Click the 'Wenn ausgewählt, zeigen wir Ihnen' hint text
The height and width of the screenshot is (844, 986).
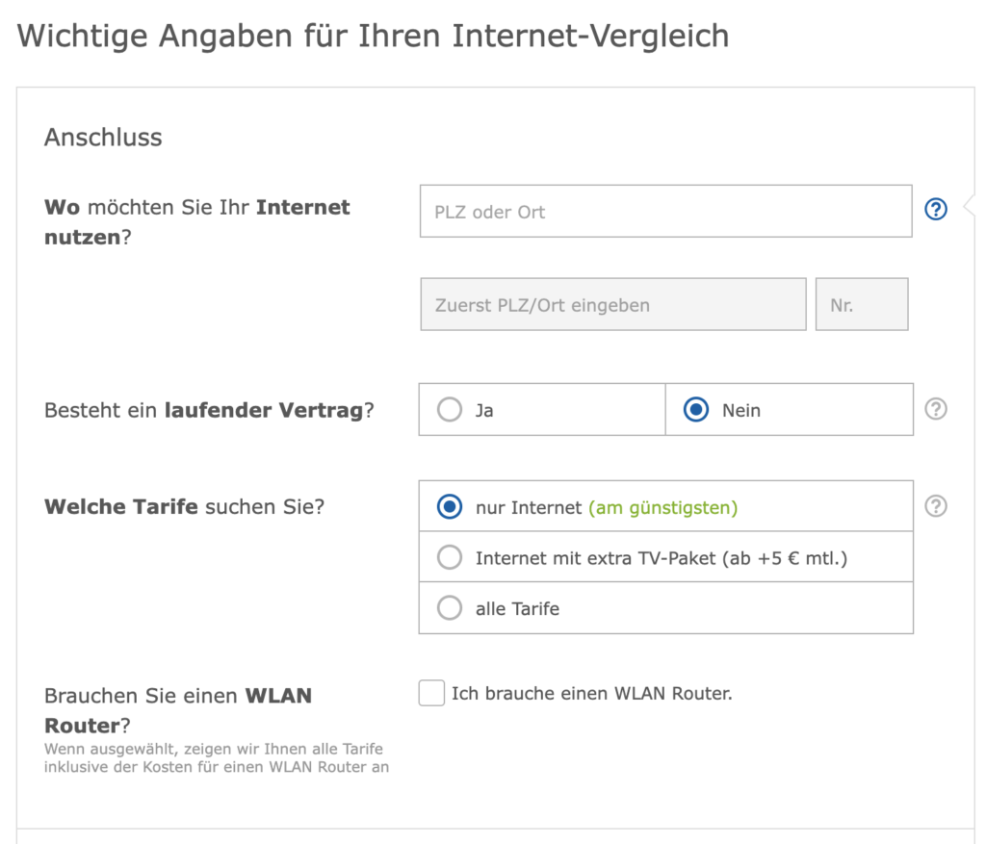(x=217, y=758)
